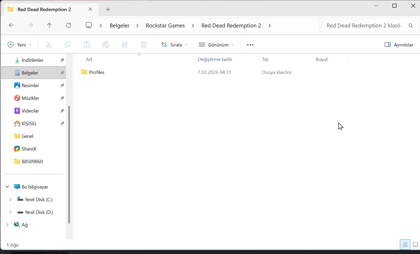Collapse the Bu bilgisayar tree node
The width and height of the screenshot is (420, 254).
coord(7,187)
